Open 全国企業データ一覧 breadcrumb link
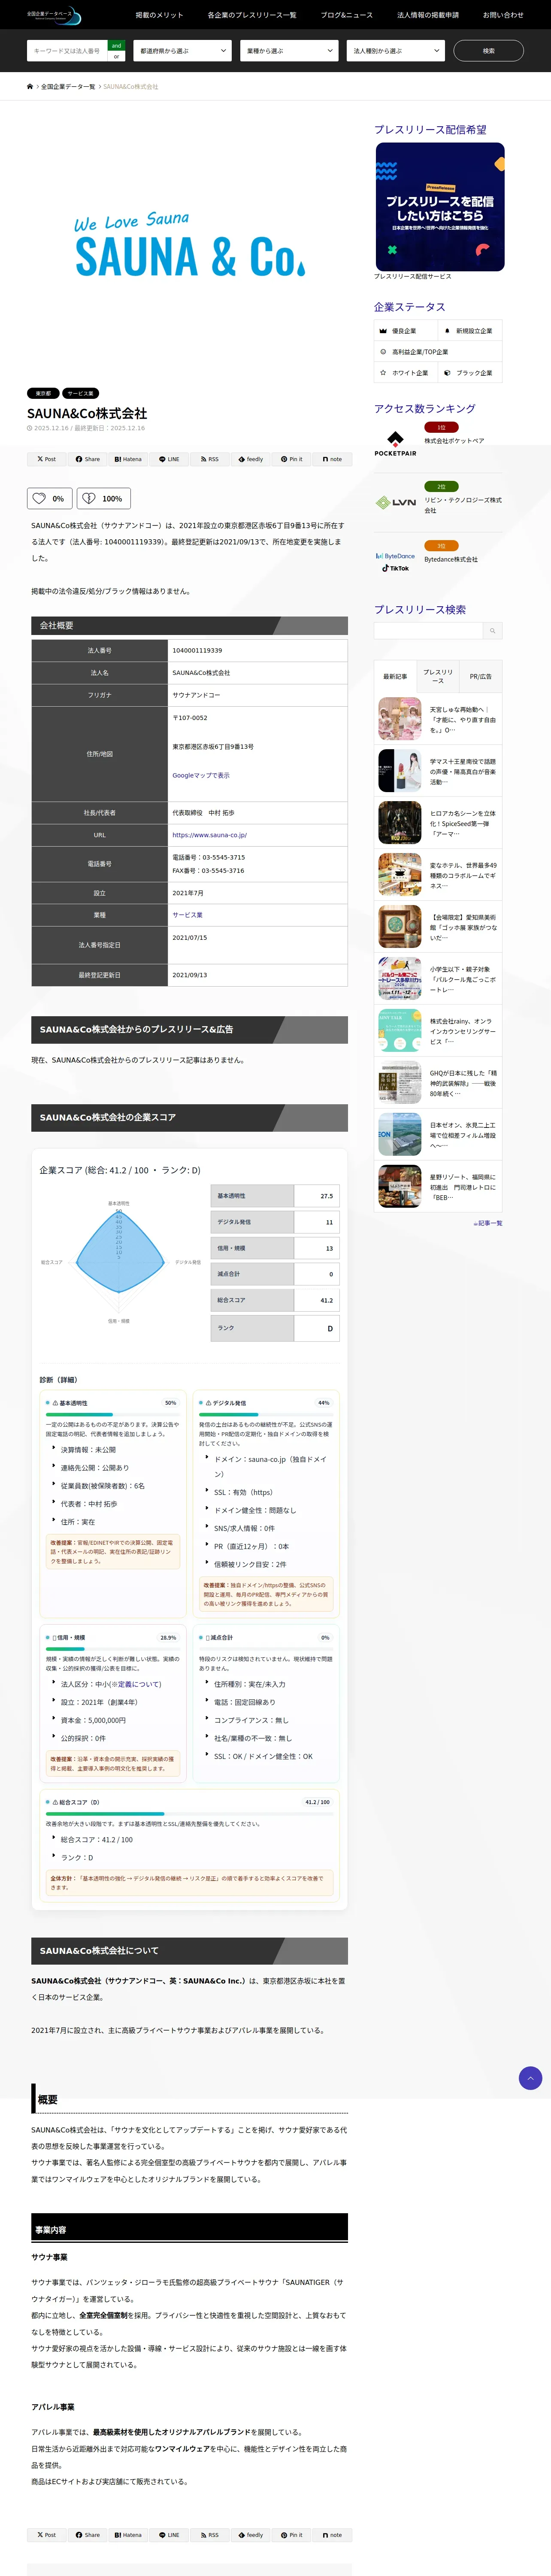Viewport: 551px width, 2576px height. pos(68,87)
